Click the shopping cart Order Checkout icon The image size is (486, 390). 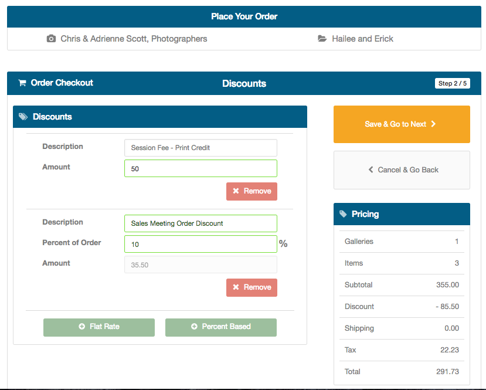[22, 83]
